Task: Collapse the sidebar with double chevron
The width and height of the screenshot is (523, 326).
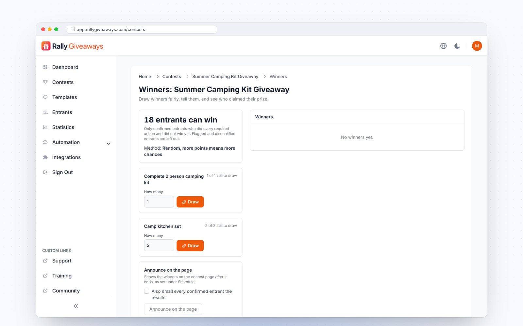Action: point(76,306)
